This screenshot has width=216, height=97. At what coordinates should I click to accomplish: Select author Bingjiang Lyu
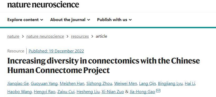[170, 84]
